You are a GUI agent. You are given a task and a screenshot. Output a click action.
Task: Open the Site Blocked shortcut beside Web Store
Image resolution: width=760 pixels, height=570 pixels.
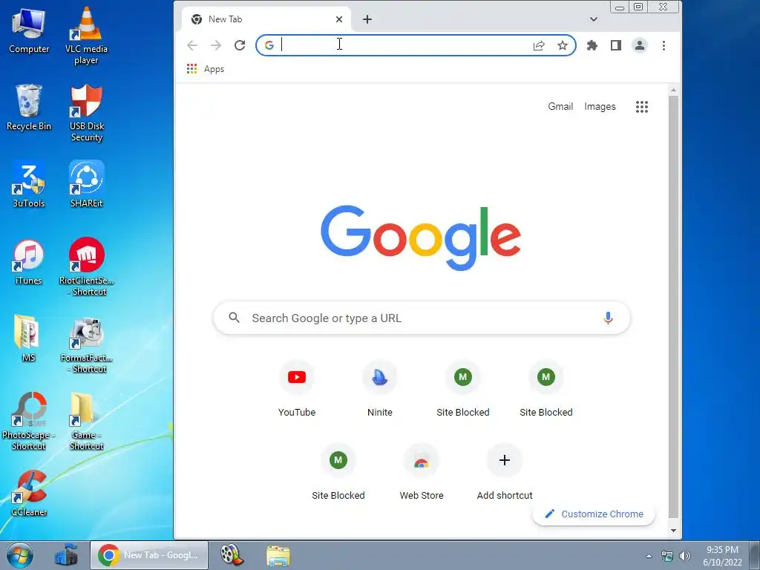(338, 472)
